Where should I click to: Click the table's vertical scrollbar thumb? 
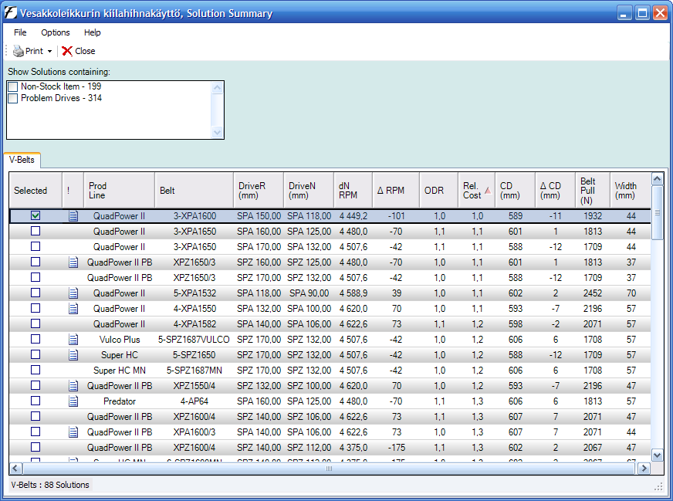pyautogui.click(x=657, y=212)
